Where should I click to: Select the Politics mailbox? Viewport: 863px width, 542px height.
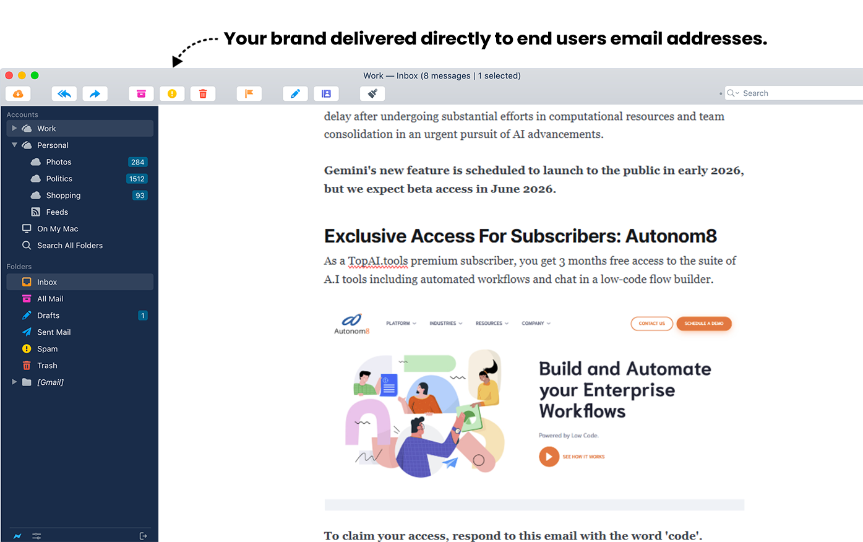(x=59, y=179)
